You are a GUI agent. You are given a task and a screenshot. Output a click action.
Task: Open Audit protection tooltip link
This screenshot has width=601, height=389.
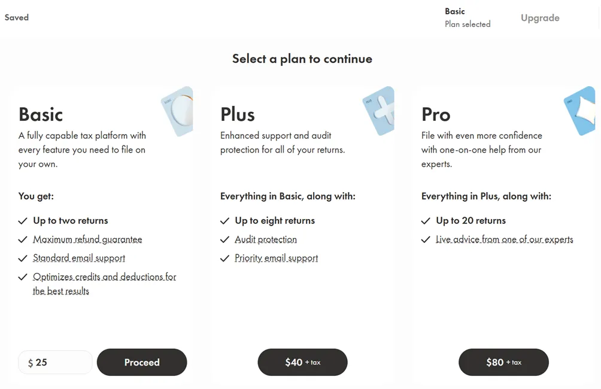266,239
